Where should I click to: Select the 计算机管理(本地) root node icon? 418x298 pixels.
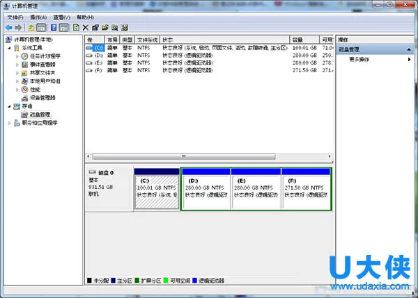coord(8,40)
